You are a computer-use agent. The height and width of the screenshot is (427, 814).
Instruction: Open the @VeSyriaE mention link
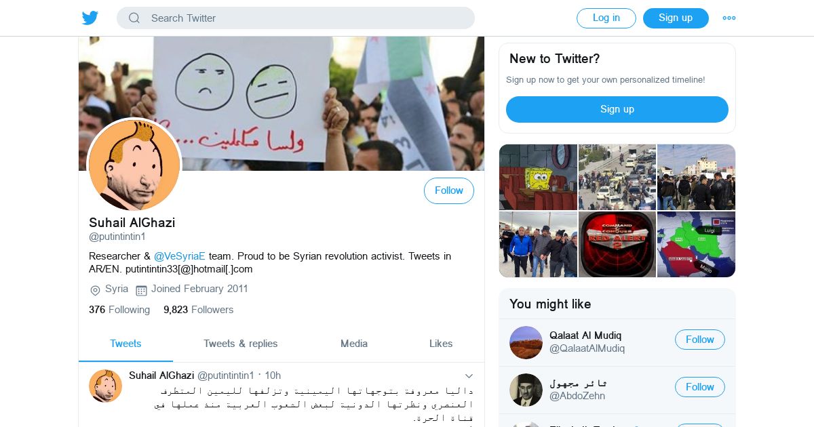click(x=180, y=256)
